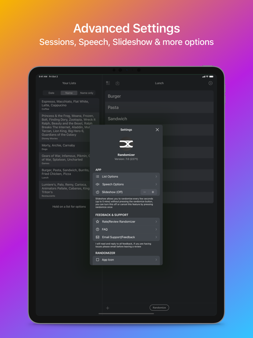
Task: Select the Burger item
Action: point(159,96)
